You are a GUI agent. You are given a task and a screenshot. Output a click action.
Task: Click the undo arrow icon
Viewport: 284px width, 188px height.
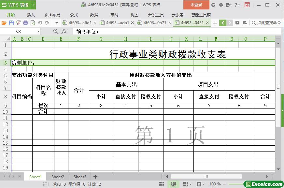[40, 23]
